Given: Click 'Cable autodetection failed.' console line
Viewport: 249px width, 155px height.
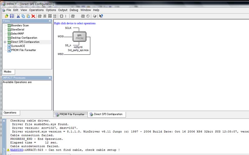Looking at the screenshot, I should 35,146.
